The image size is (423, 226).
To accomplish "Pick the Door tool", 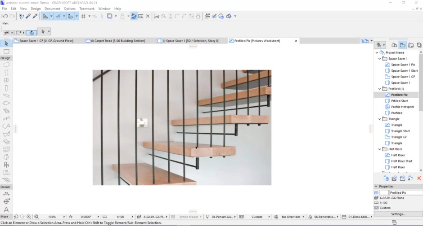I will [x=6, y=73].
